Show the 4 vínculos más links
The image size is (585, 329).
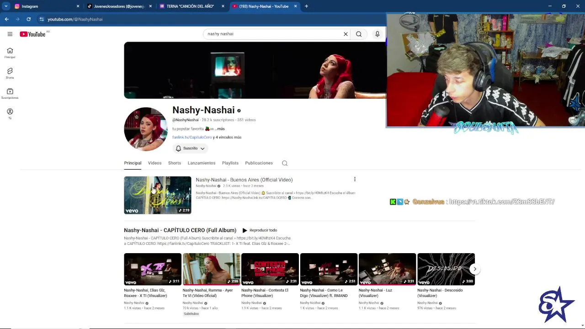pos(227,137)
